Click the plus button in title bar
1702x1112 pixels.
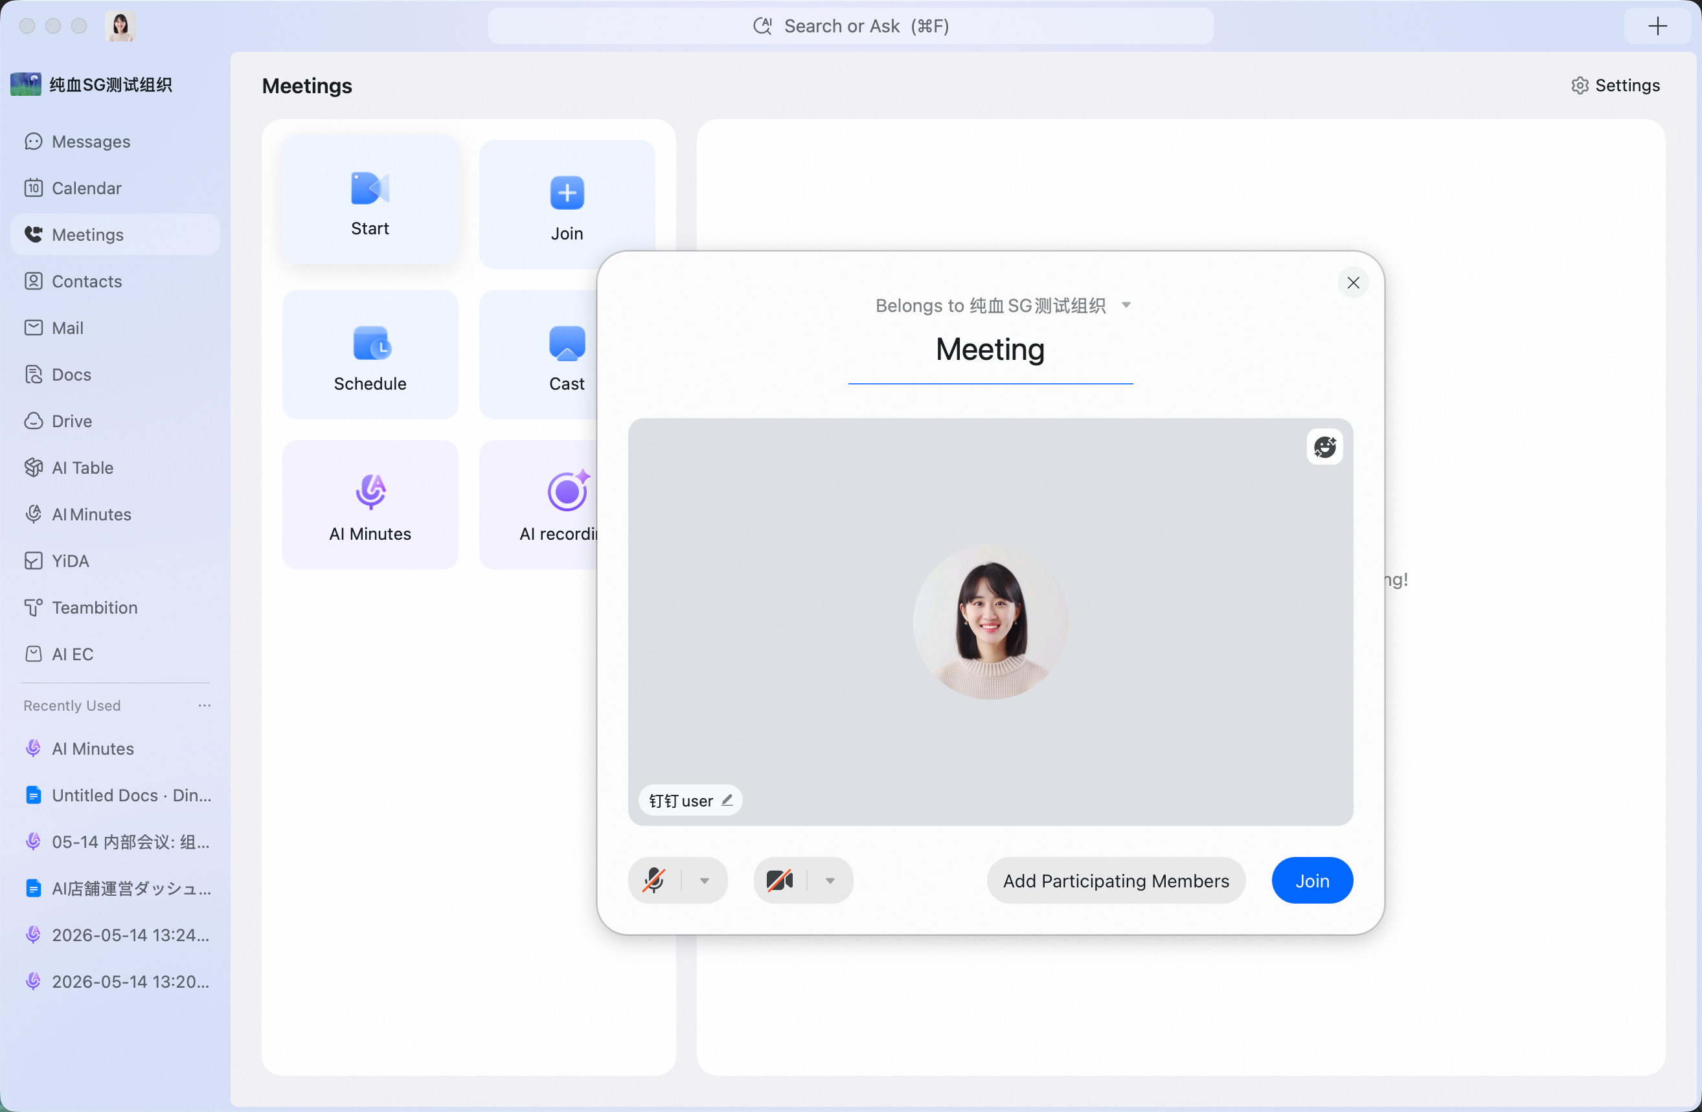point(1658,27)
